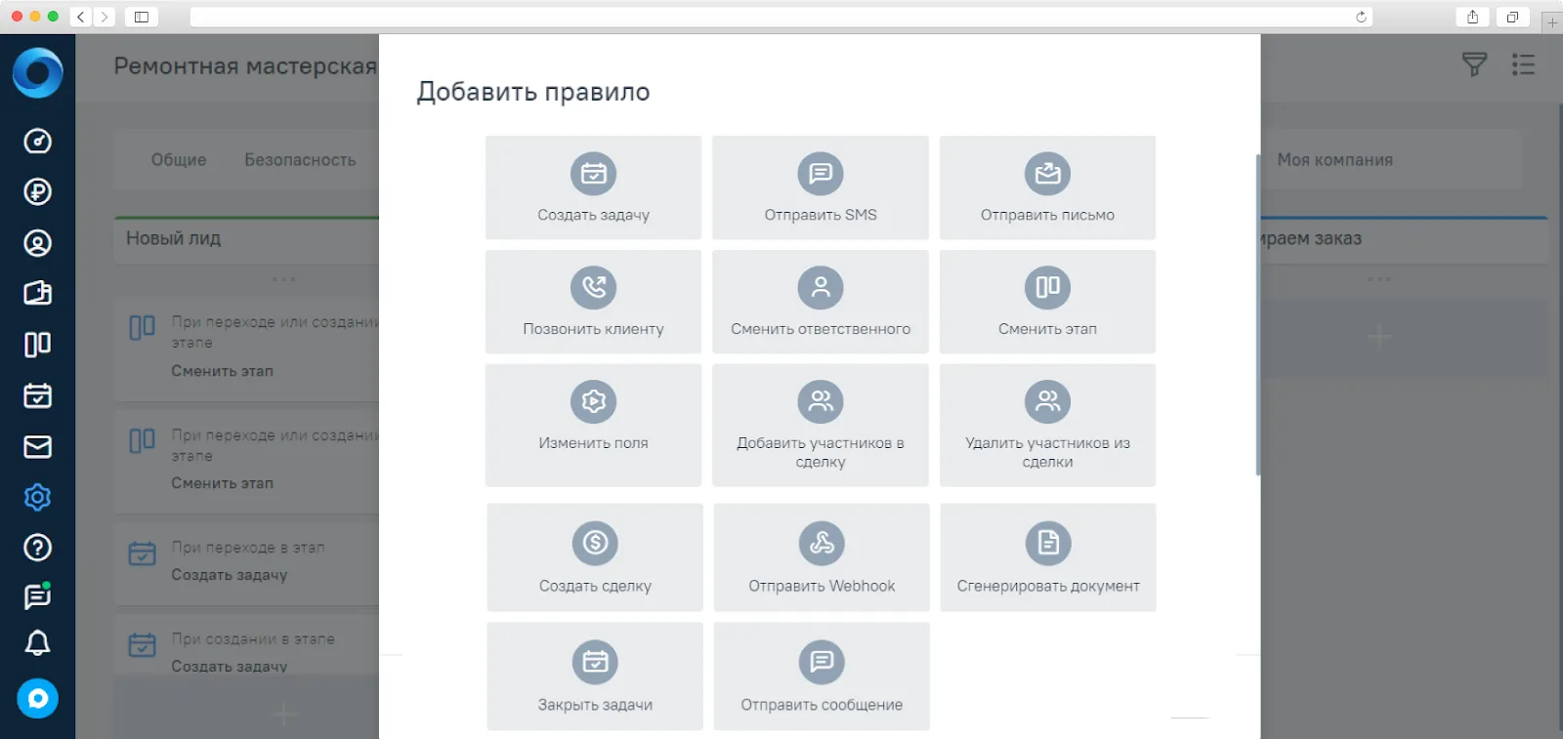Open the settings gear icon in sidebar
The image size is (1563, 739).
[x=37, y=497]
